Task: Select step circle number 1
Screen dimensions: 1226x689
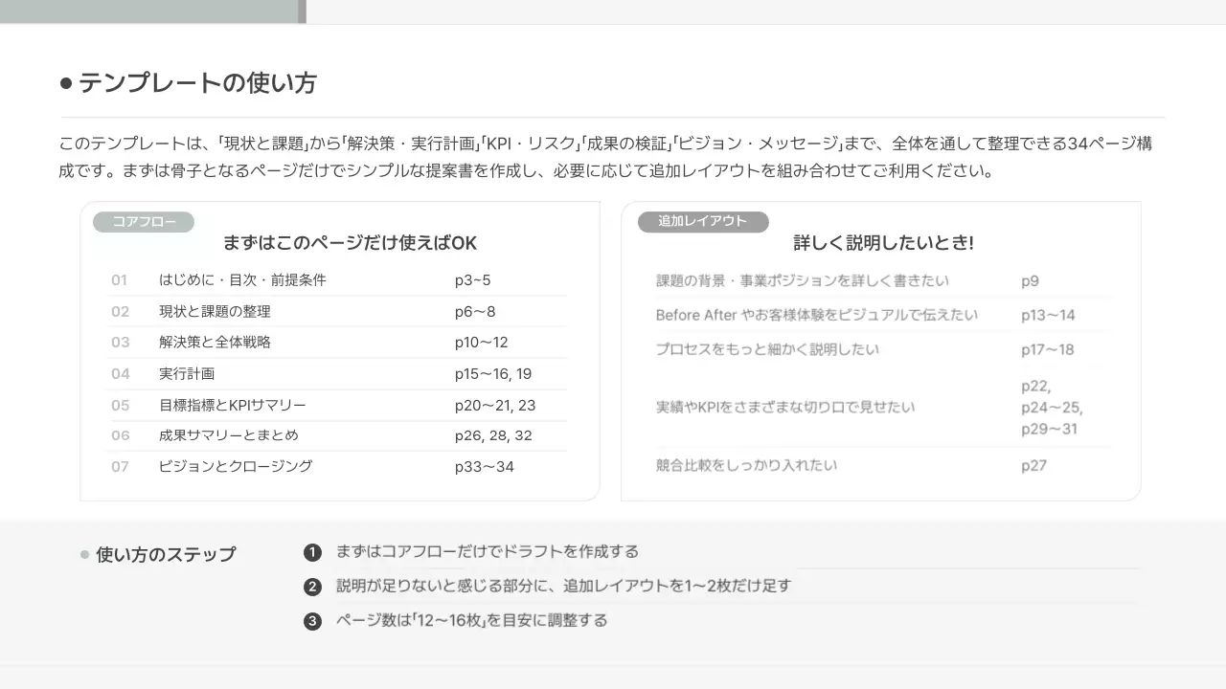Action: click(x=312, y=552)
